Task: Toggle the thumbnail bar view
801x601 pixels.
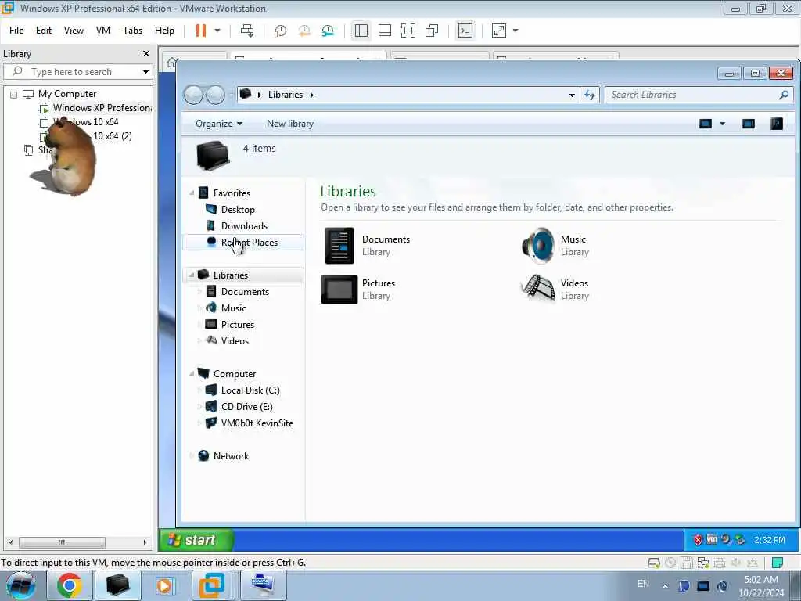Action: click(385, 31)
